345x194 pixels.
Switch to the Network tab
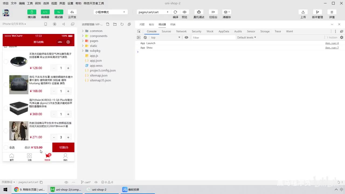[x=181, y=31]
